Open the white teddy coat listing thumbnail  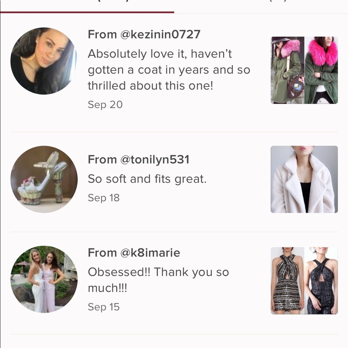coord(304,179)
